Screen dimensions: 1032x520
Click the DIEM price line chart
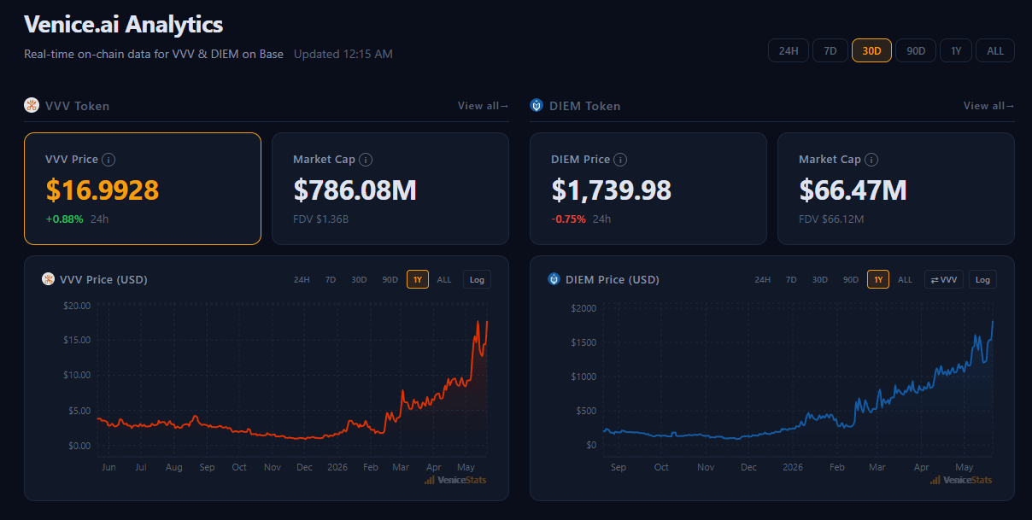click(x=798, y=380)
